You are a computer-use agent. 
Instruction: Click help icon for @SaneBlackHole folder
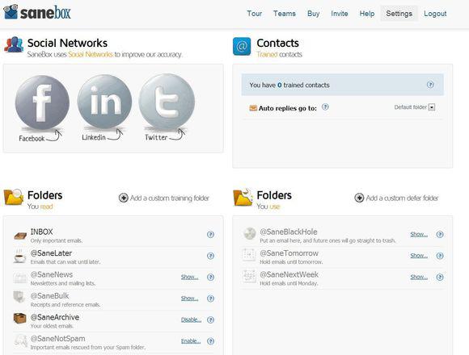coord(440,234)
